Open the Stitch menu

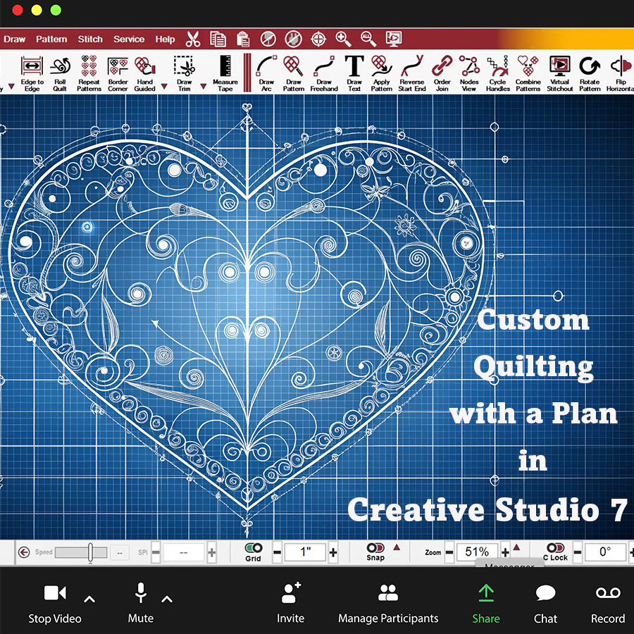click(90, 39)
